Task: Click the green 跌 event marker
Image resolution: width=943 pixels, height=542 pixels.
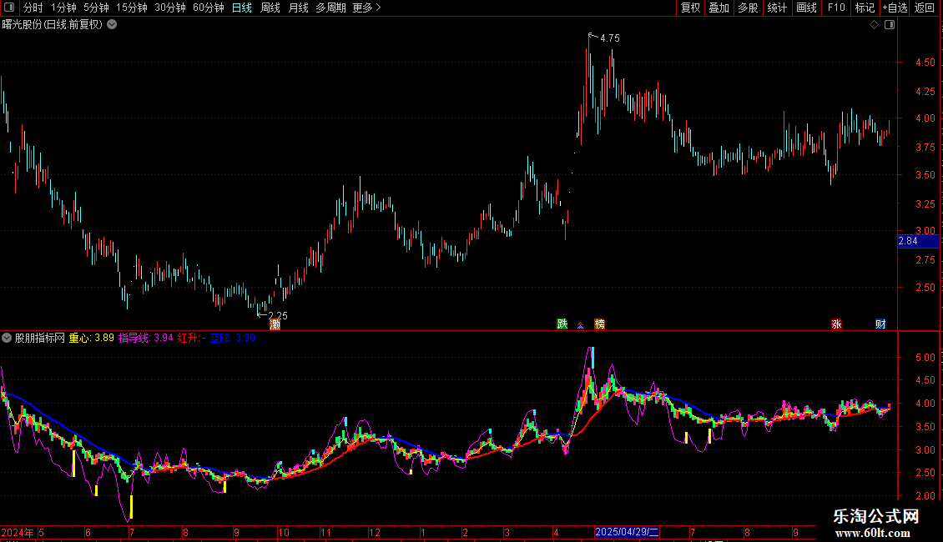Action: (x=562, y=324)
